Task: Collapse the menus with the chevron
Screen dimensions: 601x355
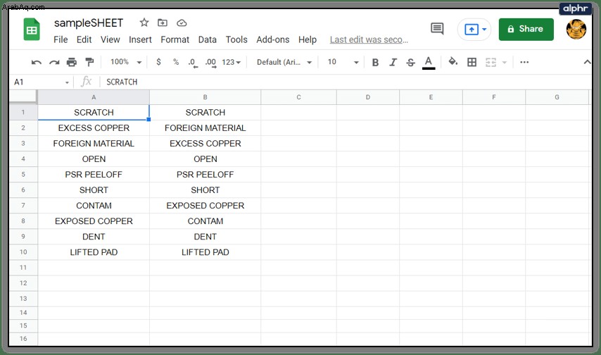Action: pyautogui.click(x=587, y=62)
